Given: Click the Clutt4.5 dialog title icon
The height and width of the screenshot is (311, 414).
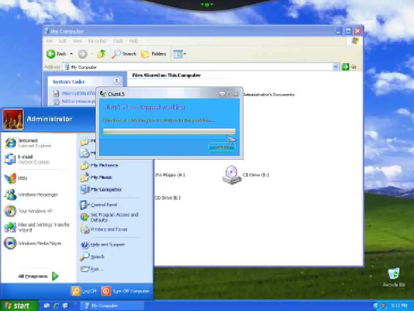Looking at the screenshot, I should pyautogui.click(x=103, y=94).
